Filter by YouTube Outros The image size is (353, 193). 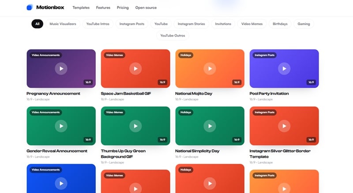tap(173, 36)
